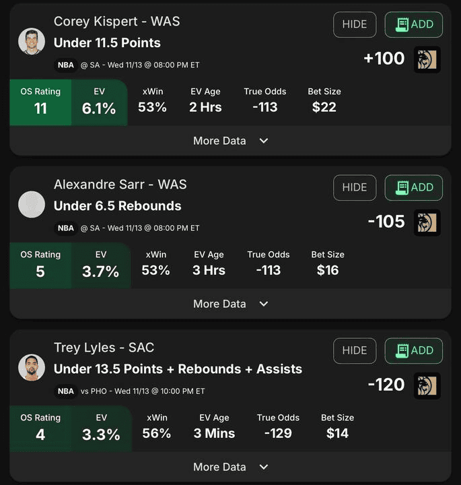Click BetMGM lion logo on Alexandre Sarr card
This screenshot has height=485, width=461.
tap(427, 222)
